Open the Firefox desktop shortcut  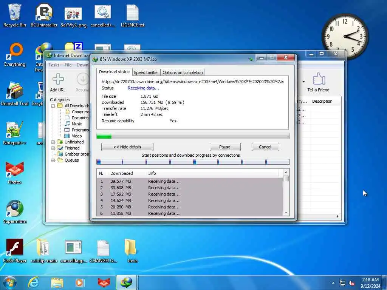[15, 173]
